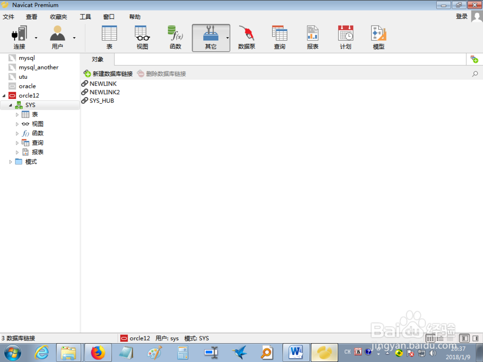Open the 帮助 menu
This screenshot has height=362, width=483.
pyautogui.click(x=135, y=16)
